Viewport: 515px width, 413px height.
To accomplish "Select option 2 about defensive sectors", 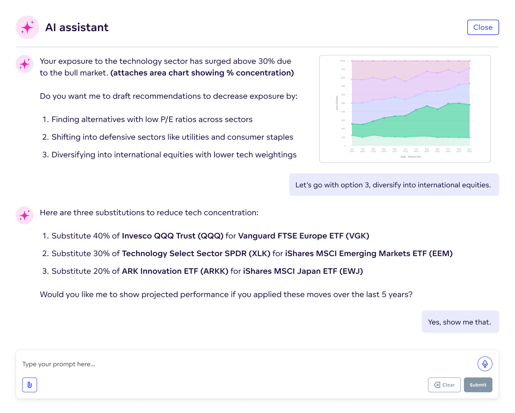I will 169,137.
